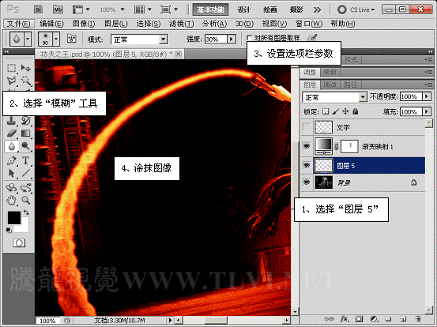Image resolution: width=437 pixels, height=327 pixels.
Task: Hide the 渐变映射 1 layer
Action: coord(307,146)
